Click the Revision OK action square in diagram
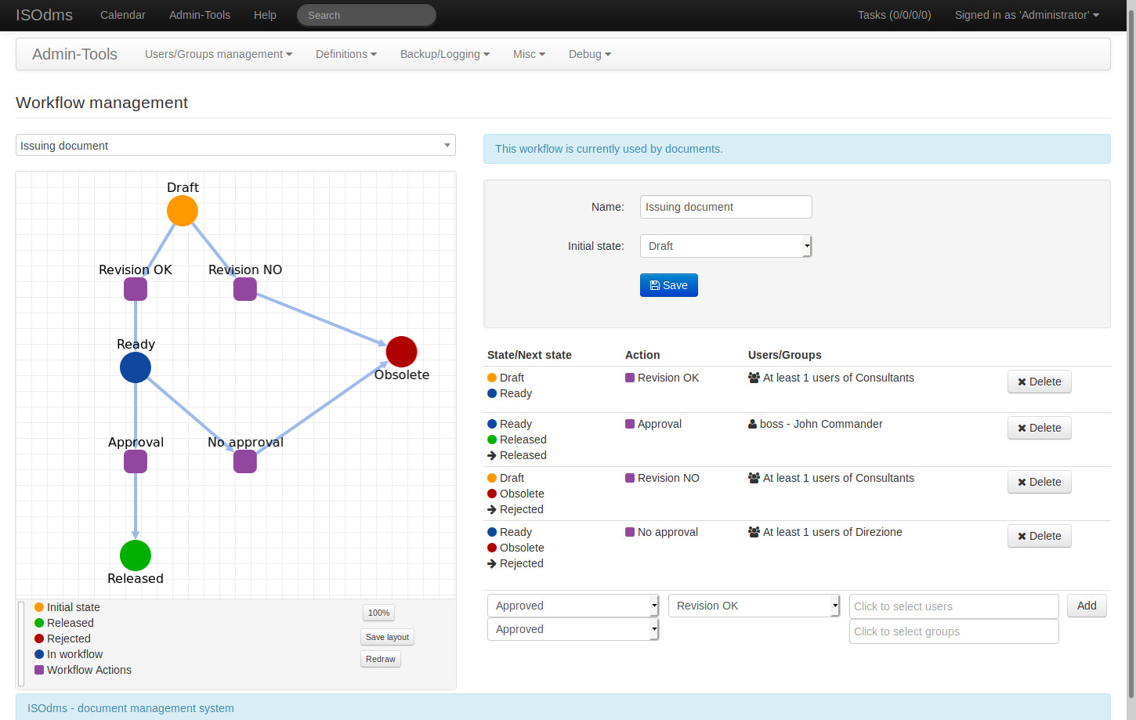Image resolution: width=1136 pixels, height=720 pixels. click(x=136, y=289)
